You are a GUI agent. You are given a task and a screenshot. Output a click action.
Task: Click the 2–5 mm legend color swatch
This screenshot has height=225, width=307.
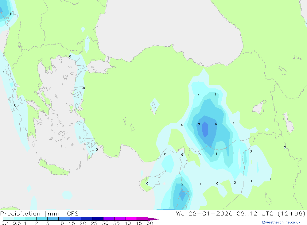[x=42, y=219]
